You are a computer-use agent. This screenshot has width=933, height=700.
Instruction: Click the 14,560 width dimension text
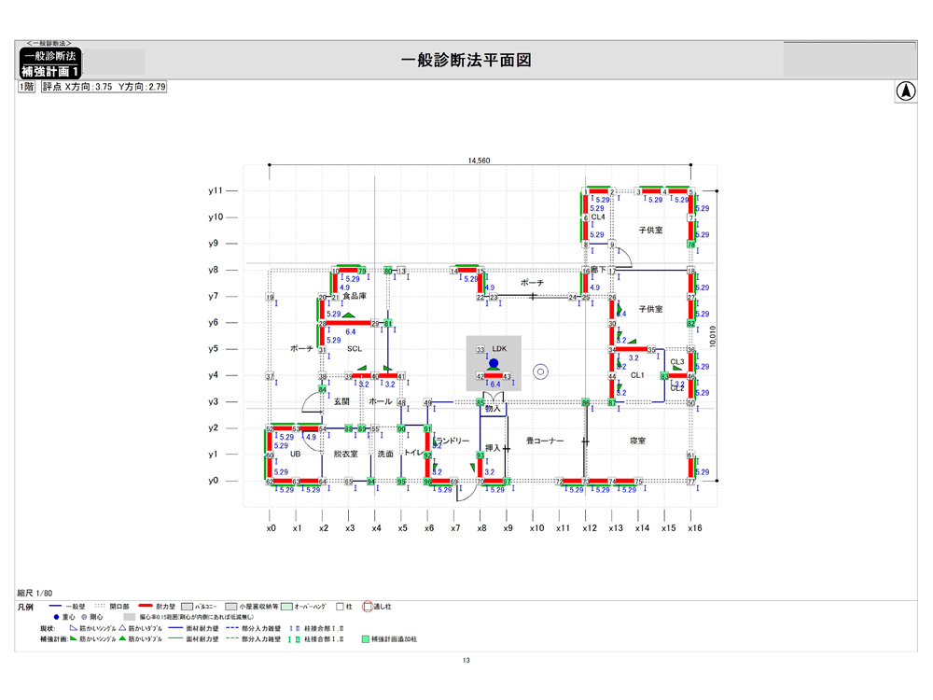click(x=480, y=161)
